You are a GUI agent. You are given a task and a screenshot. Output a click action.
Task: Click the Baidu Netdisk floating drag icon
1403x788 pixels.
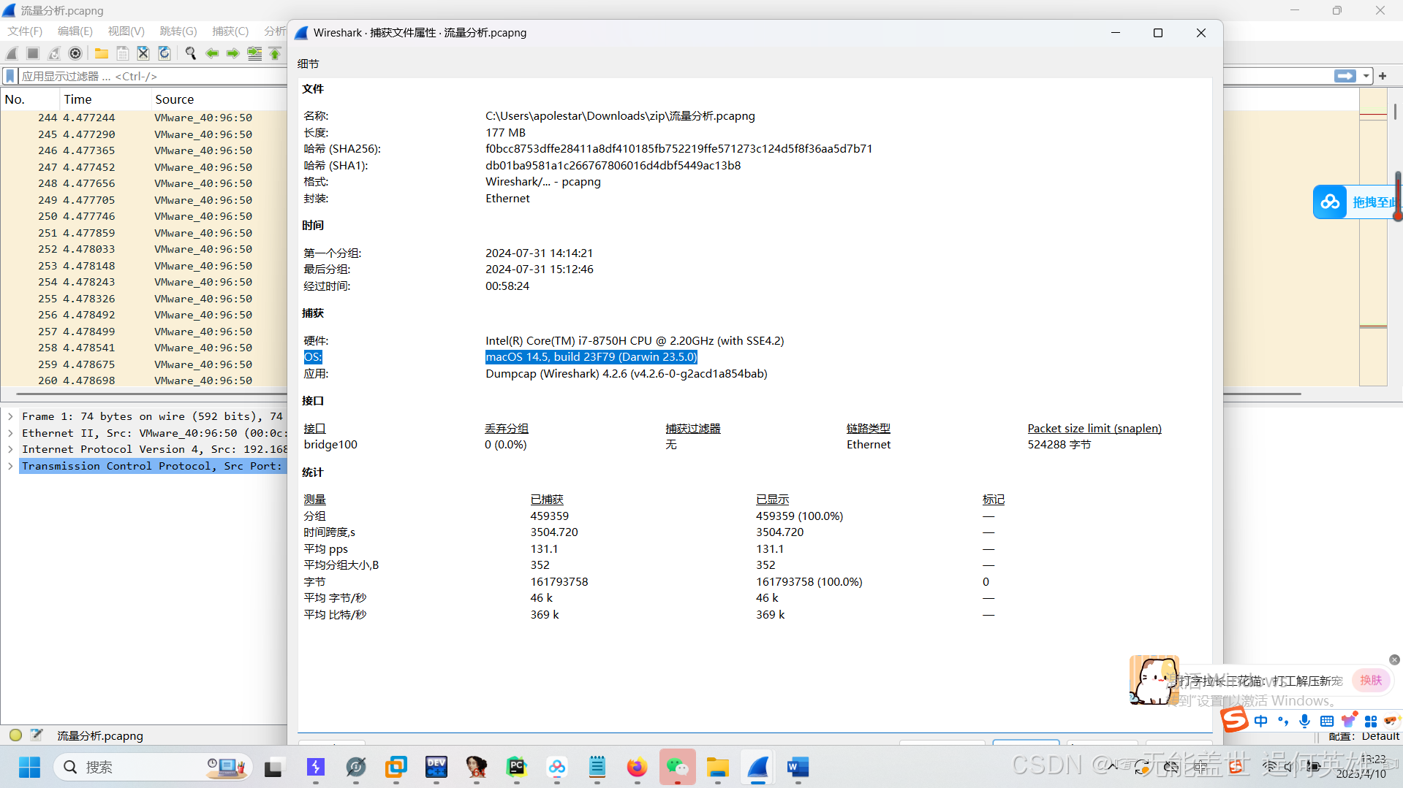click(1330, 202)
